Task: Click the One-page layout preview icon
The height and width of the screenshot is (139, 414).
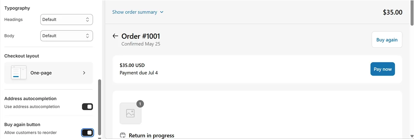Action: tap(19, 73)
